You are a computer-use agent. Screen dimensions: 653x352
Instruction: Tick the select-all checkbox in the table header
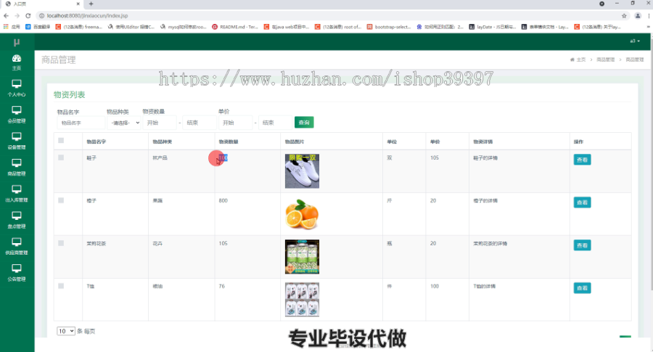click(x=61, y=140)
